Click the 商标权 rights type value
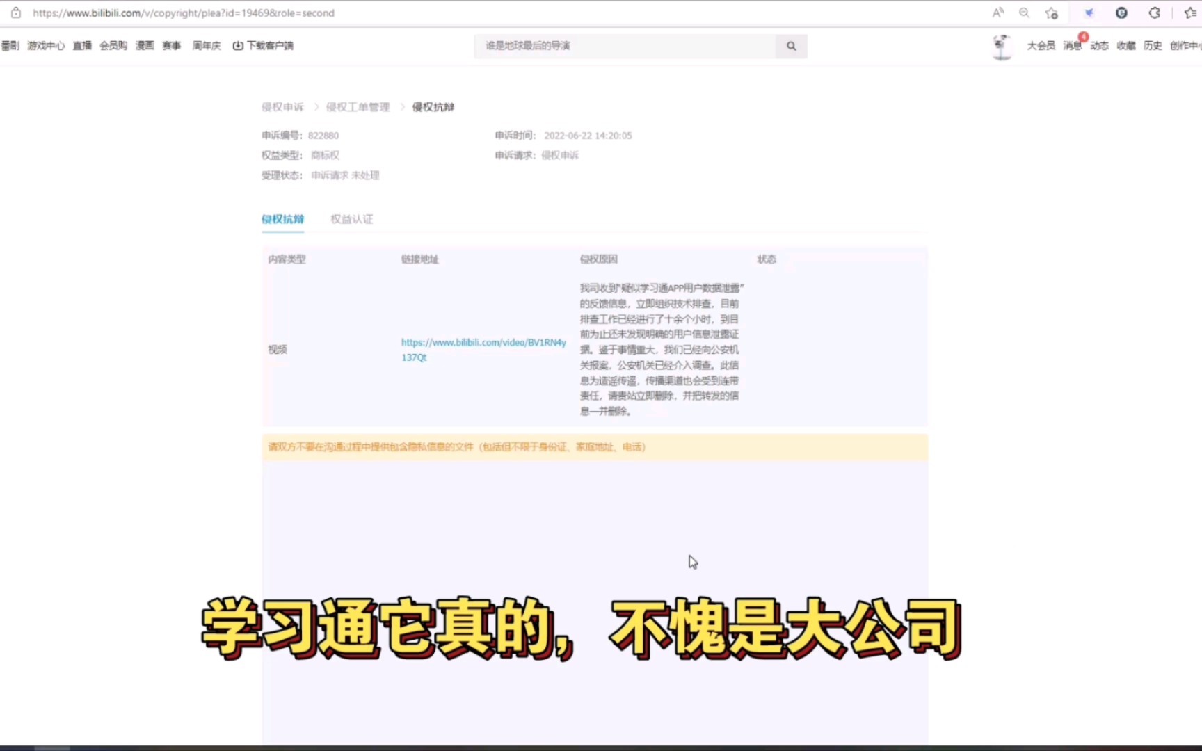 325,155
